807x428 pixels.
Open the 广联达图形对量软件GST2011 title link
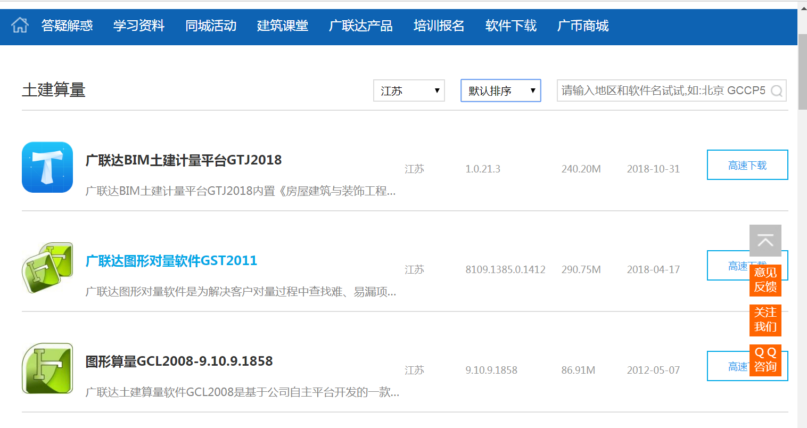[171, 260]
